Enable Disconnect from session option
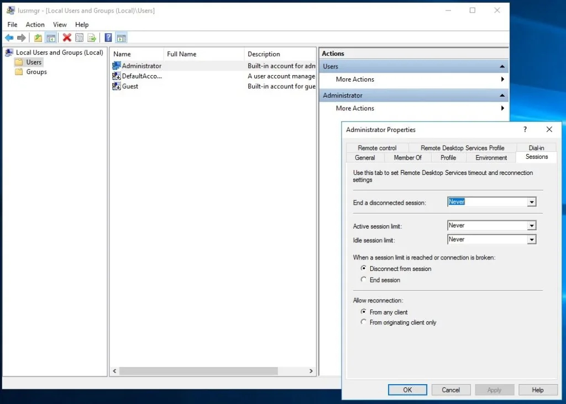Image resolution: width=566 pixels, height=404 pixels. tap(364, 268)
